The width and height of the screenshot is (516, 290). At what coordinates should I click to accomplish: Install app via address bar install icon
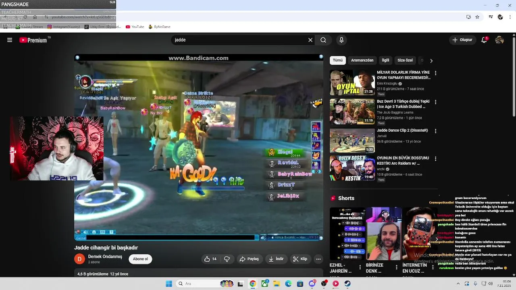click(x=468, y=17)
